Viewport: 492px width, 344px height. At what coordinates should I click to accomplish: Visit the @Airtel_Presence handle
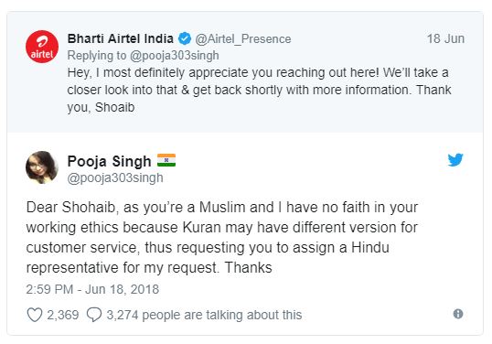click(x=243, y=39)
